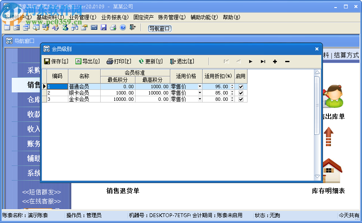Screen dimensions: 362x223
Task: Click the magnifier search toolbar icon
Action: [x=36, y=28]
